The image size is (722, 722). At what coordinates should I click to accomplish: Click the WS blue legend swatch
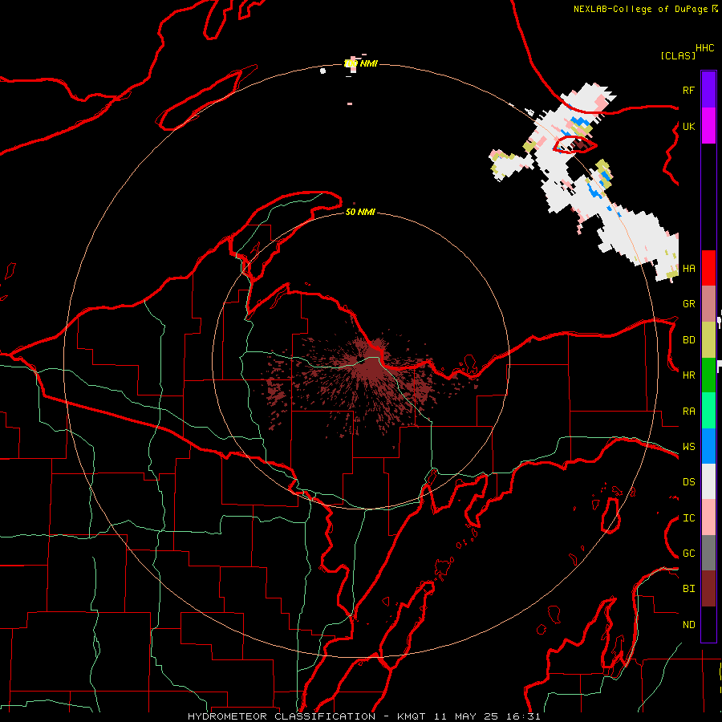click(x=708, y=446)
